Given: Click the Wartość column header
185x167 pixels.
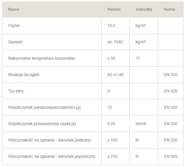Looking at the screenshot, I should pos(114,9).
